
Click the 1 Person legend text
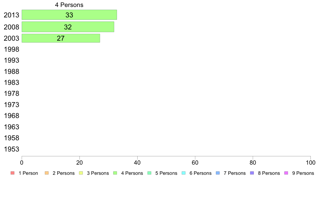click(x=28, y=173)
